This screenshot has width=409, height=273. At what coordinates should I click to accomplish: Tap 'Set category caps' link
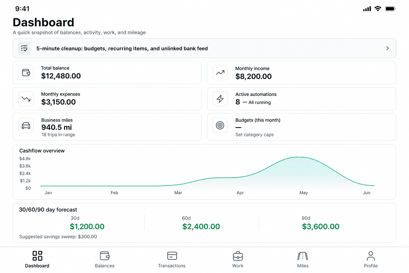[x=255, y=135]
